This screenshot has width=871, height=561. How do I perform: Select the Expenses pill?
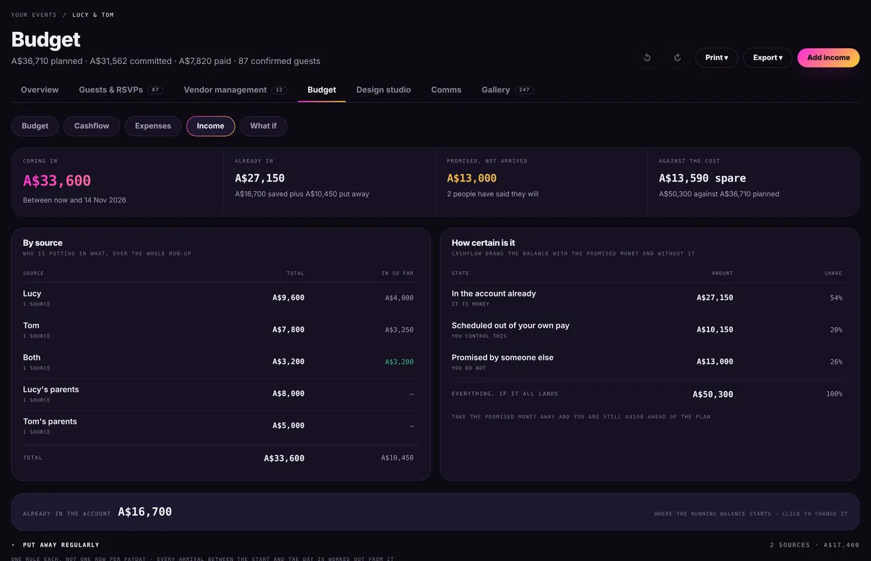click(x=153, y=126)
